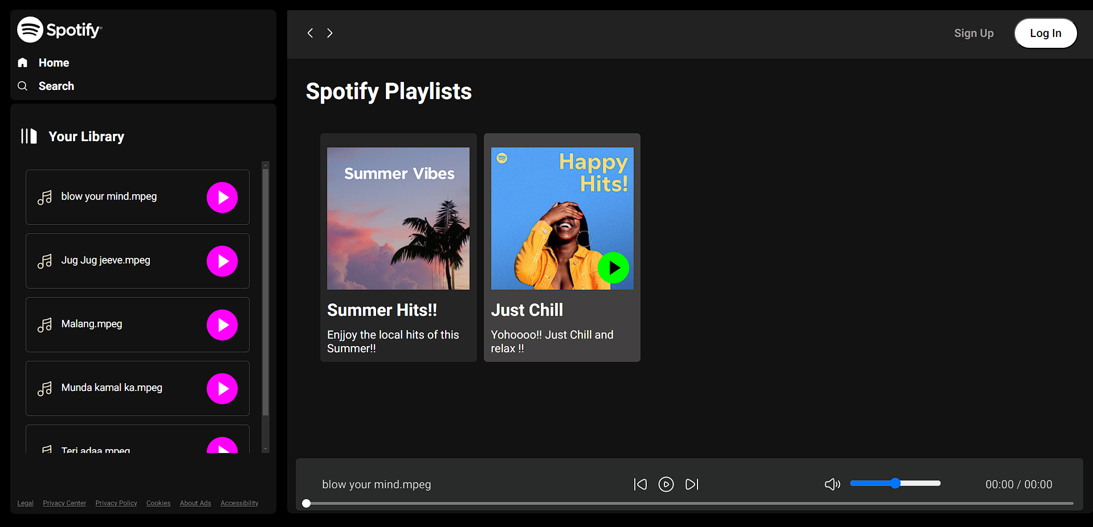1093x527 pixels.
Task: Select the Jug Jug jeeve.mpeg track name
Action: [x=106, y=260]
